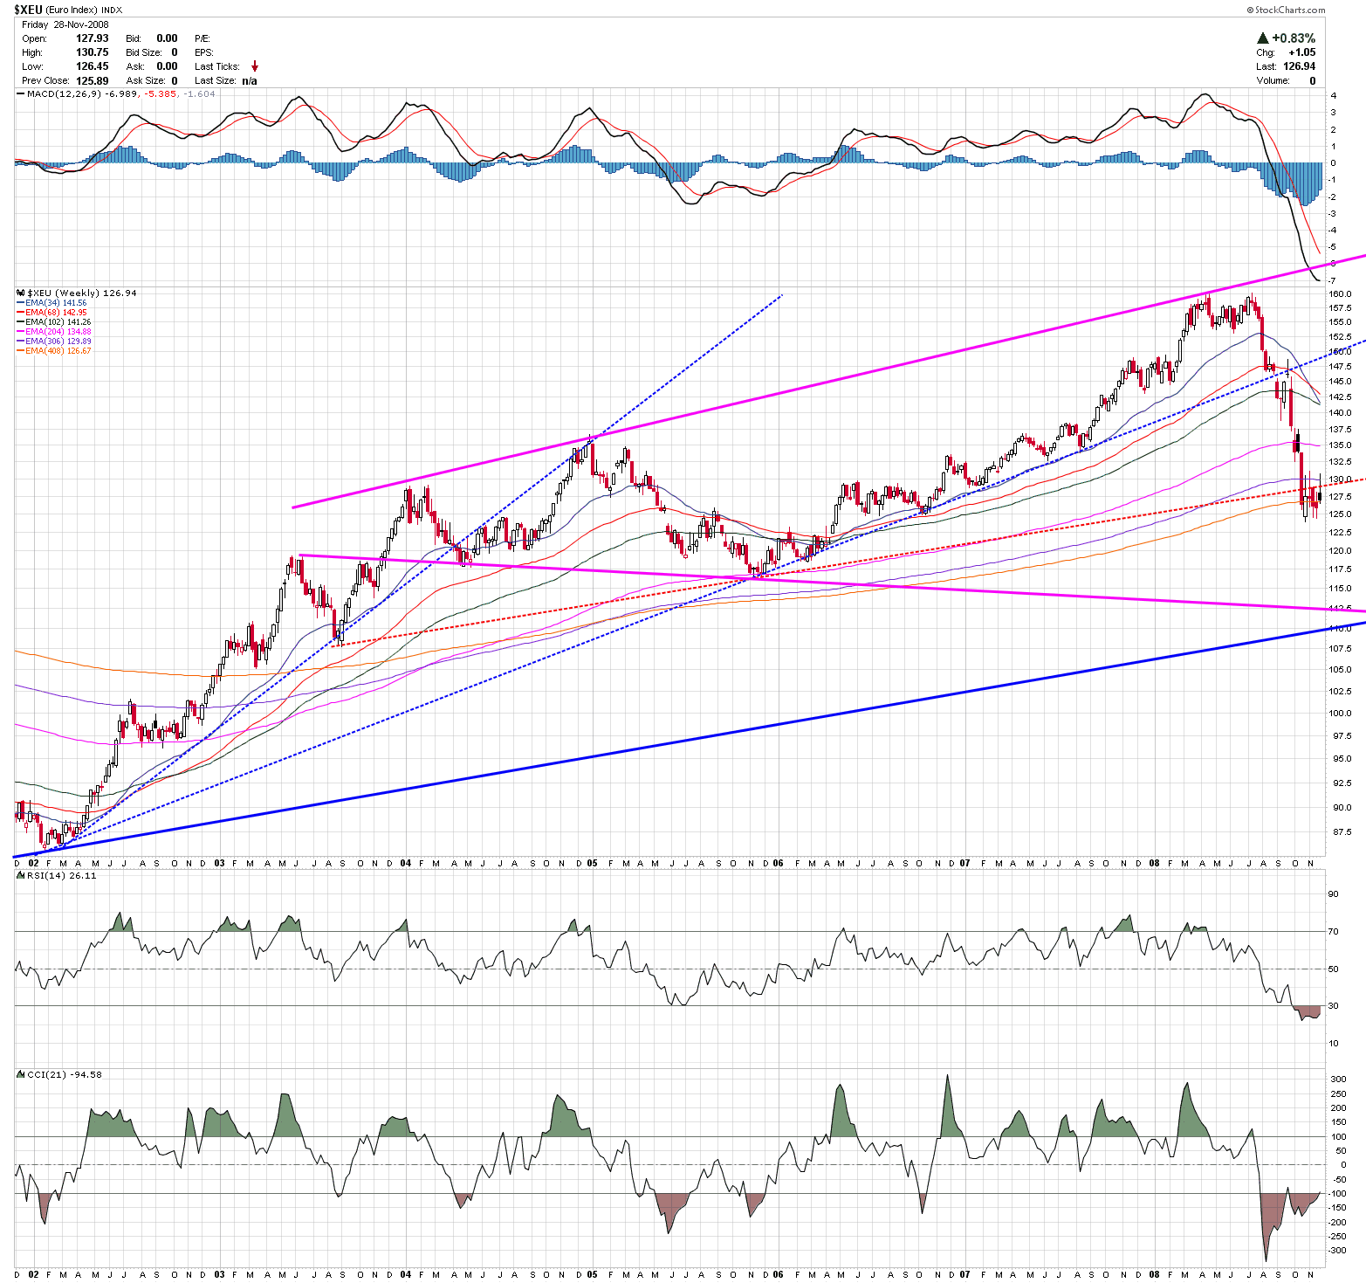Image resolution: width=1366 pixels, height=1283 pixels.
Task: Click the red line swatch beside EMA(68)
Action: [21, 313]
